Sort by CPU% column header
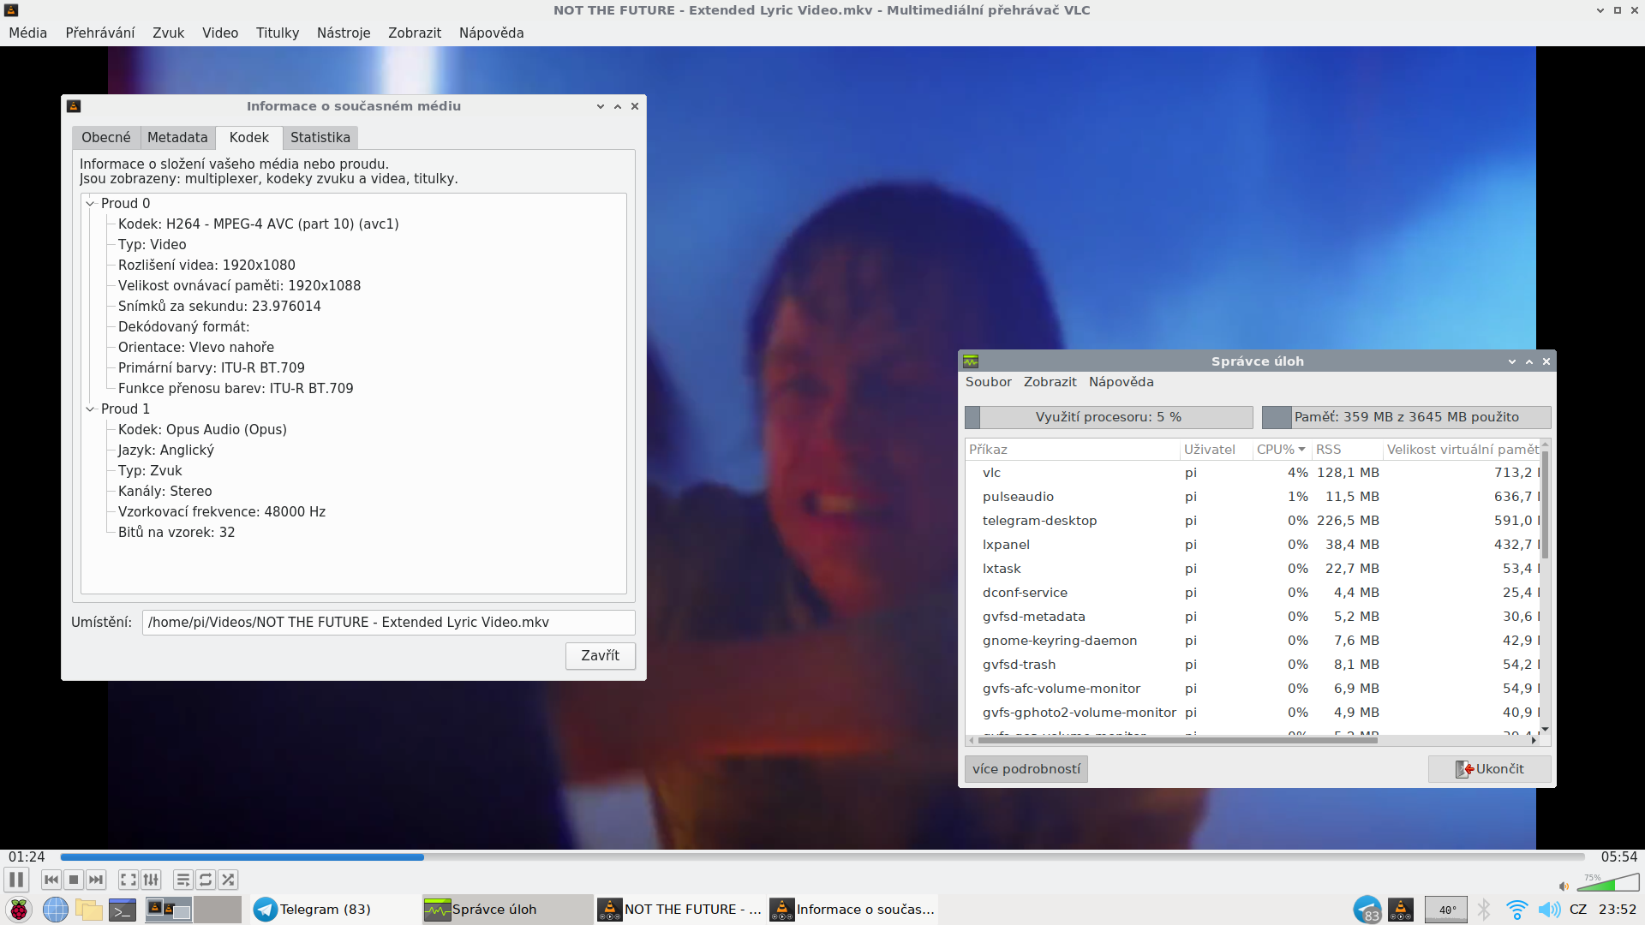 (x=1282, y=450)
